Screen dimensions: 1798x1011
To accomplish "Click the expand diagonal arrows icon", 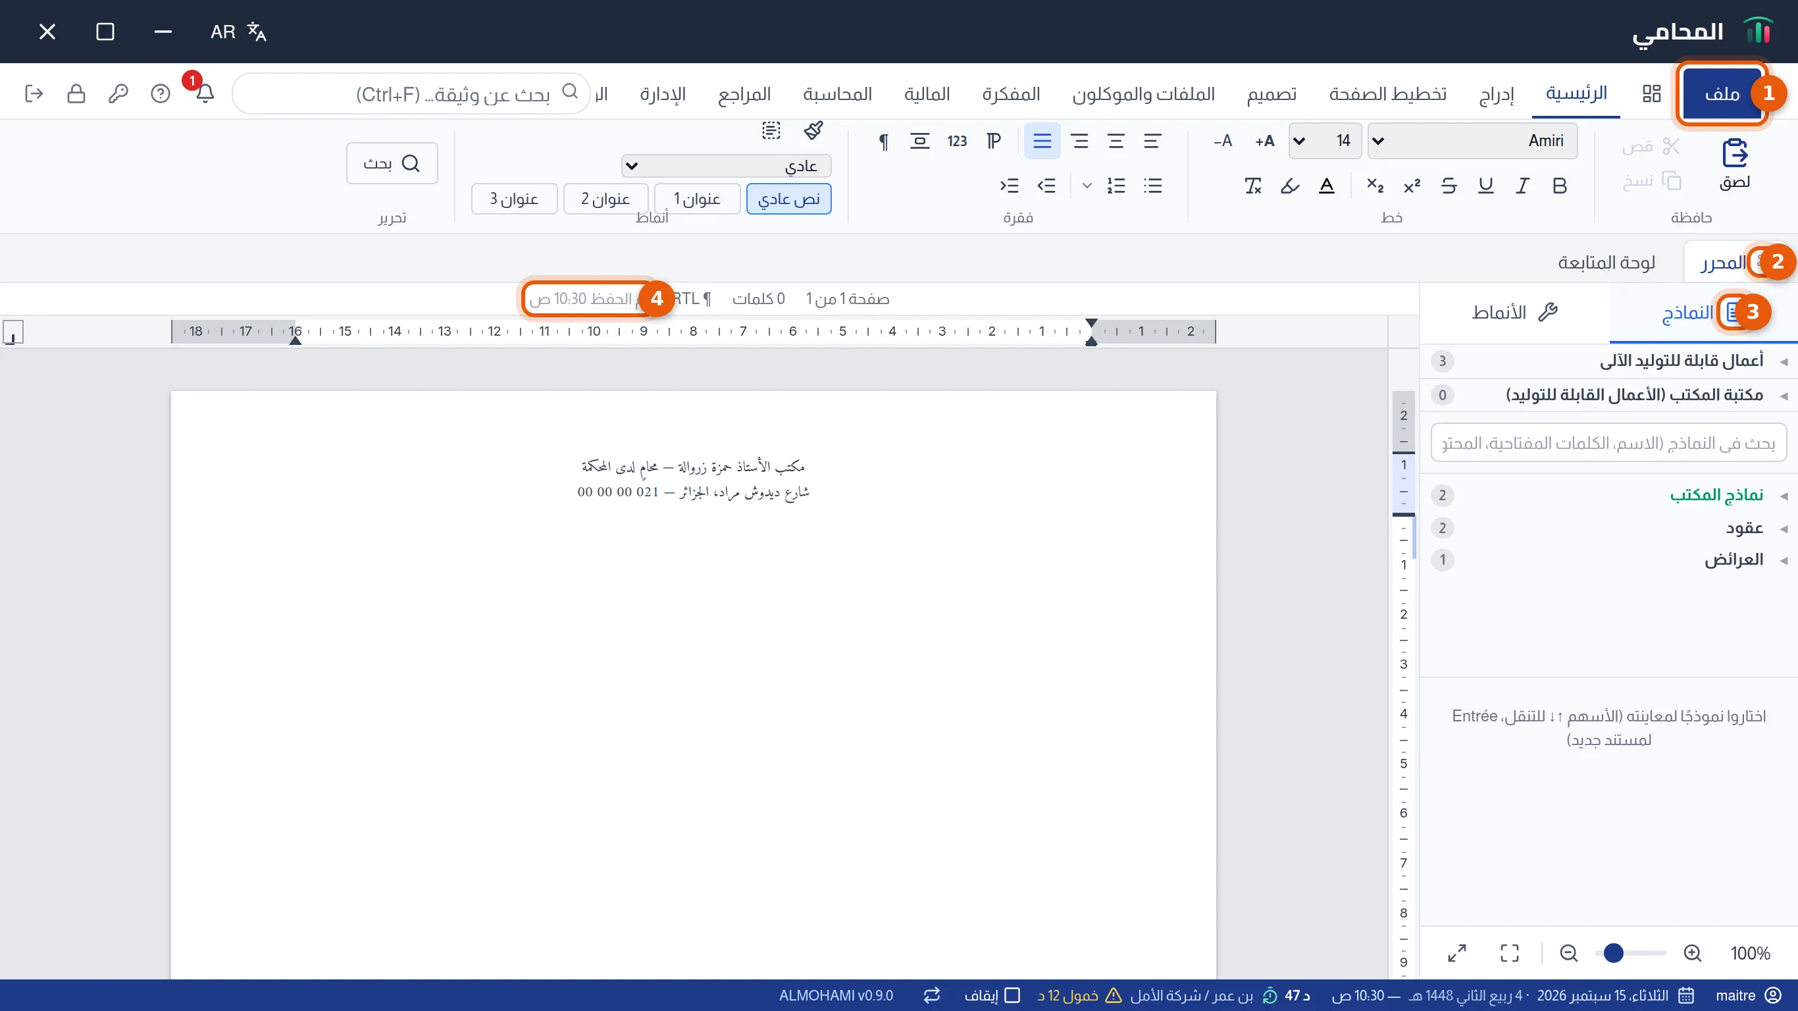I will coord(1456,953).
